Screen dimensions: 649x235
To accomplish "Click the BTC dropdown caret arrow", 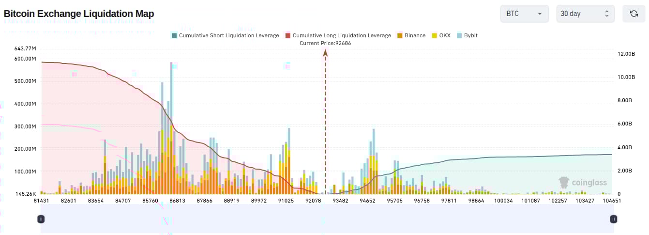I will [540, 14].
